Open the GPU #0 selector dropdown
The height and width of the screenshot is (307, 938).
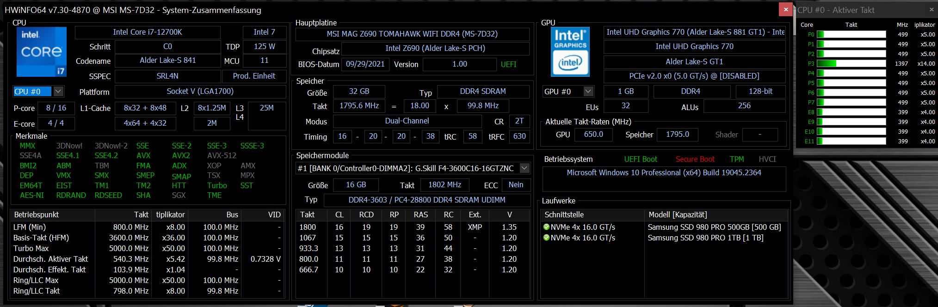coord(588,92)
